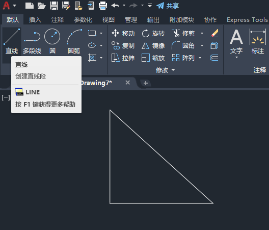
Task: Click the Save As icon with pencil
Action: 66,6
